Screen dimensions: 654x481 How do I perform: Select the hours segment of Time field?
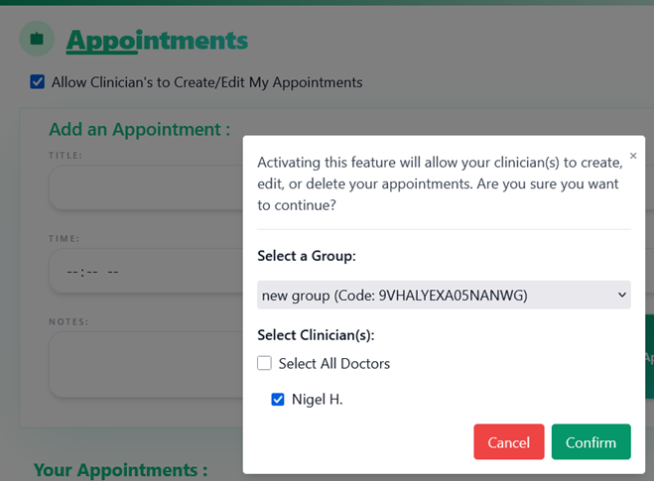pos(72,272)
